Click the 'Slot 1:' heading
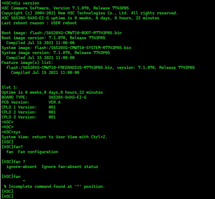 (10, 87)
